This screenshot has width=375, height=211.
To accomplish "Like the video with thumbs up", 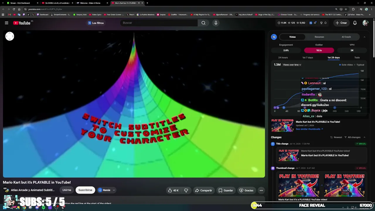I will [173, 190].
